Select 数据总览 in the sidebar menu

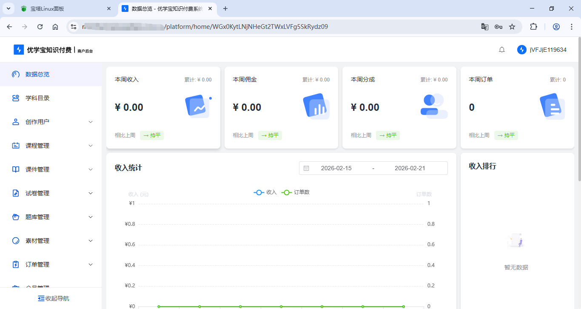[x=38, y=74]
